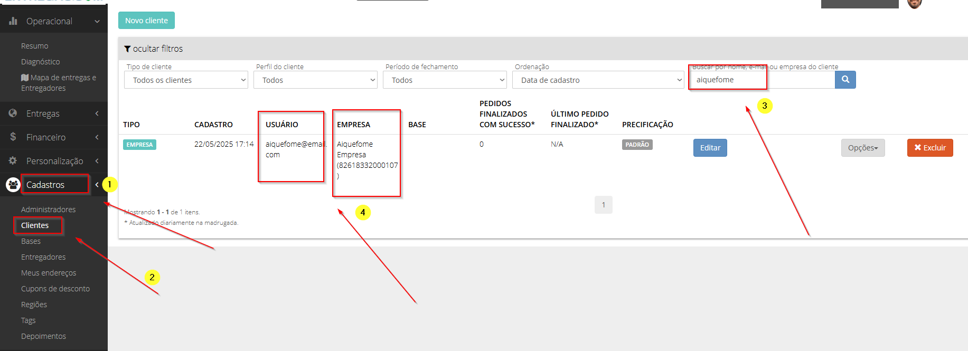Click the Cadastros menu label
Screen dimensions: 968x351
45,185
